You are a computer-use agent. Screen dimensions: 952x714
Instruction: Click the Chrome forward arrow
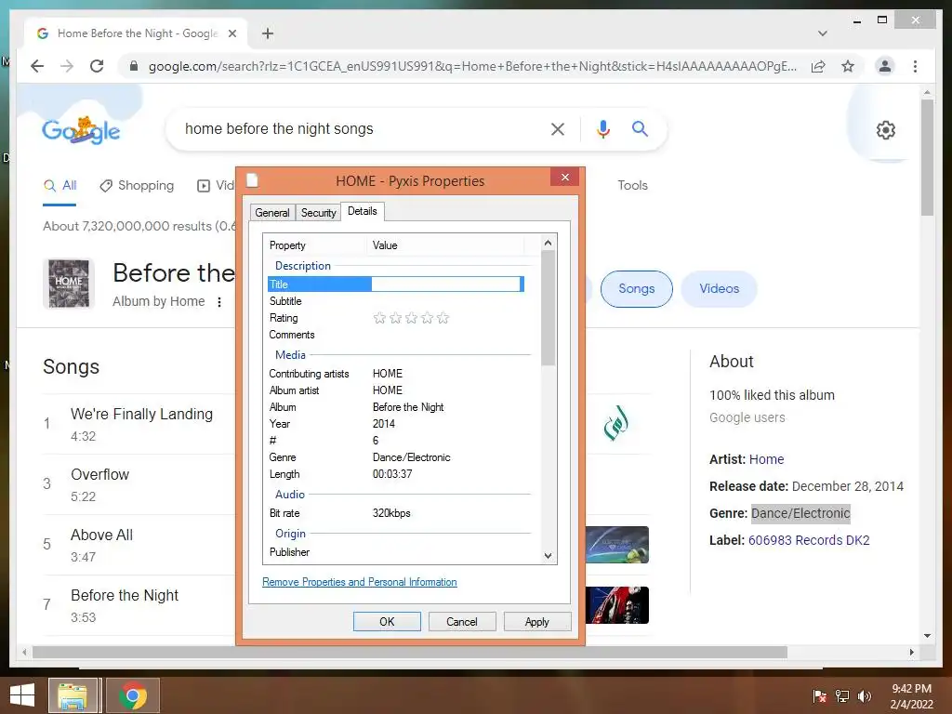[x=67, y=66]
